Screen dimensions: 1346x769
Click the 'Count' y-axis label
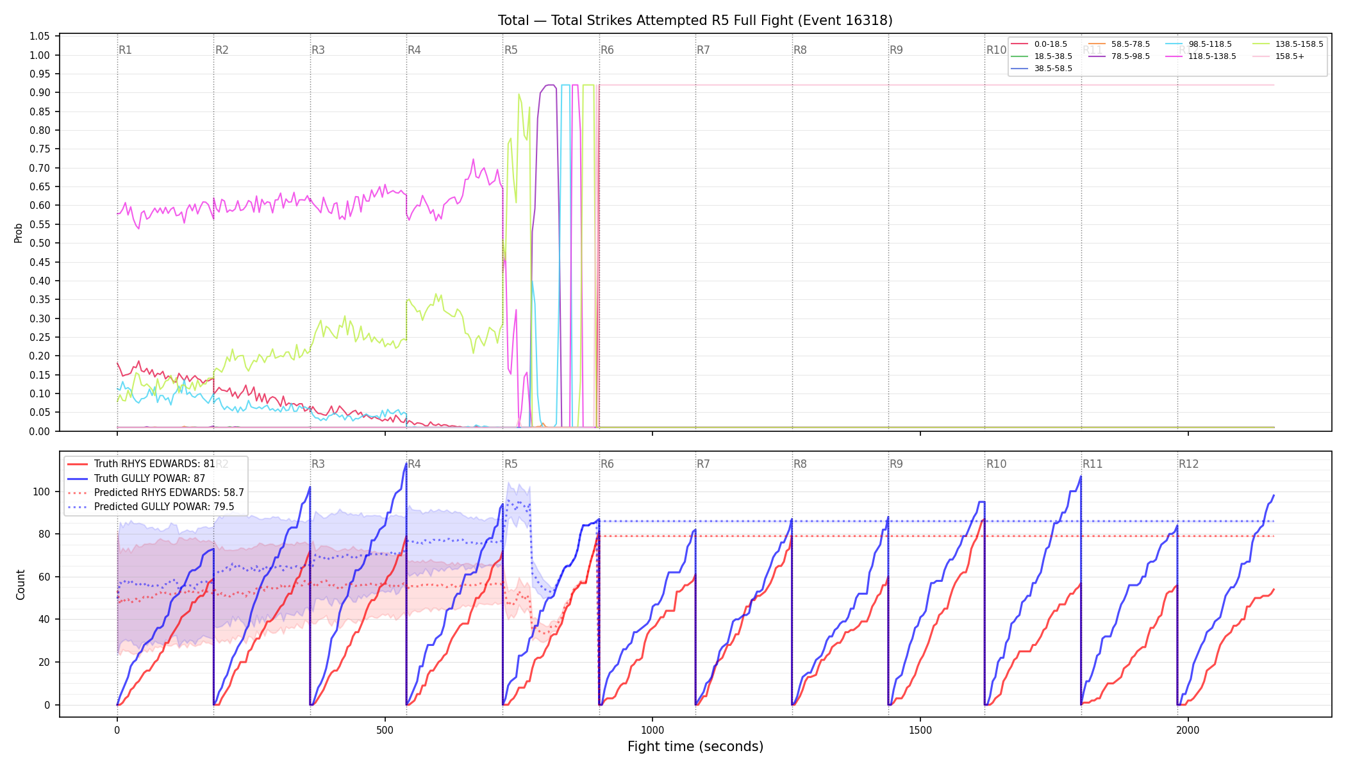point(21,584)
